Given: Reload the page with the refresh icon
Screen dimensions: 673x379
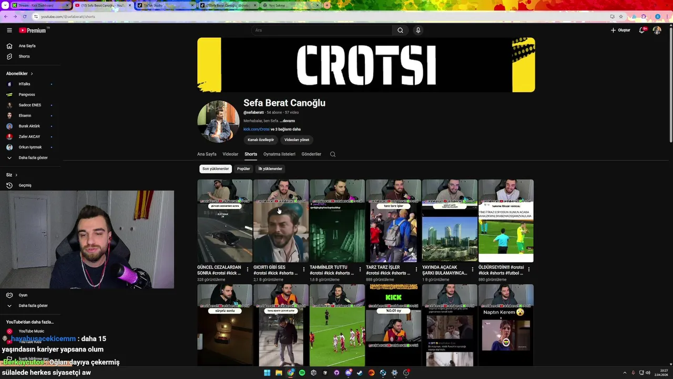Looking at the screenshot, I should (x=24, y=16).
